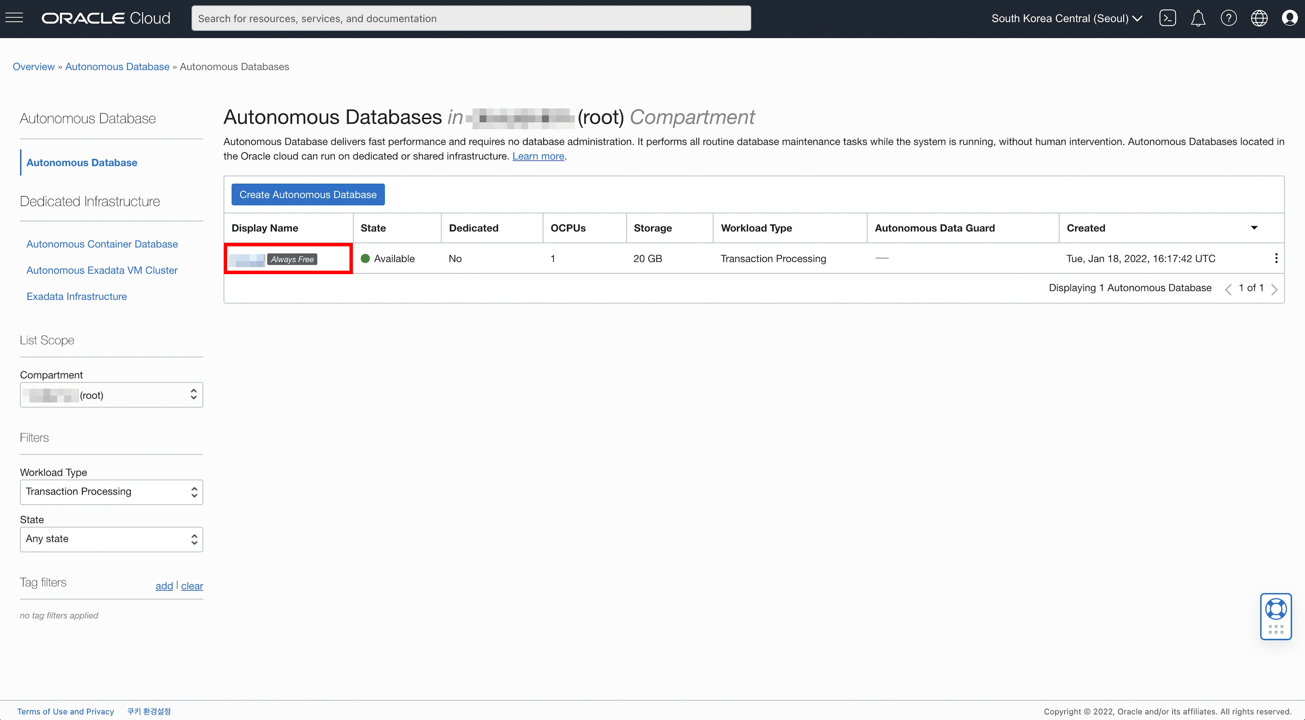
Task: Click the add tag filter link
Action: [x=163, y=586]
